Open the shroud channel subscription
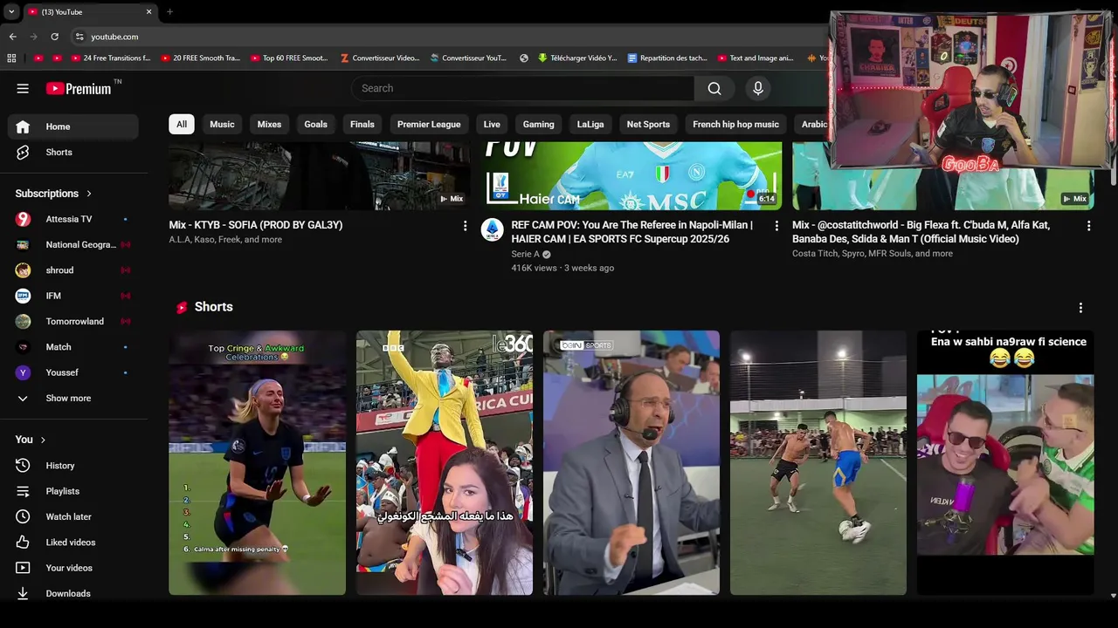The image size is (1118, 628). coord(72,270)
